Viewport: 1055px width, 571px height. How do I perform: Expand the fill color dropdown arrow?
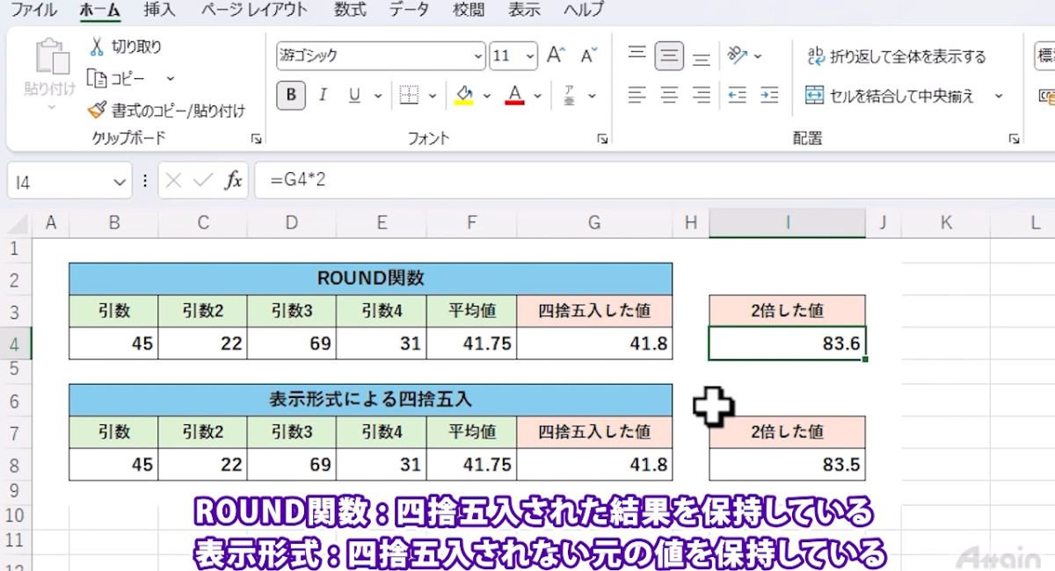486,95
